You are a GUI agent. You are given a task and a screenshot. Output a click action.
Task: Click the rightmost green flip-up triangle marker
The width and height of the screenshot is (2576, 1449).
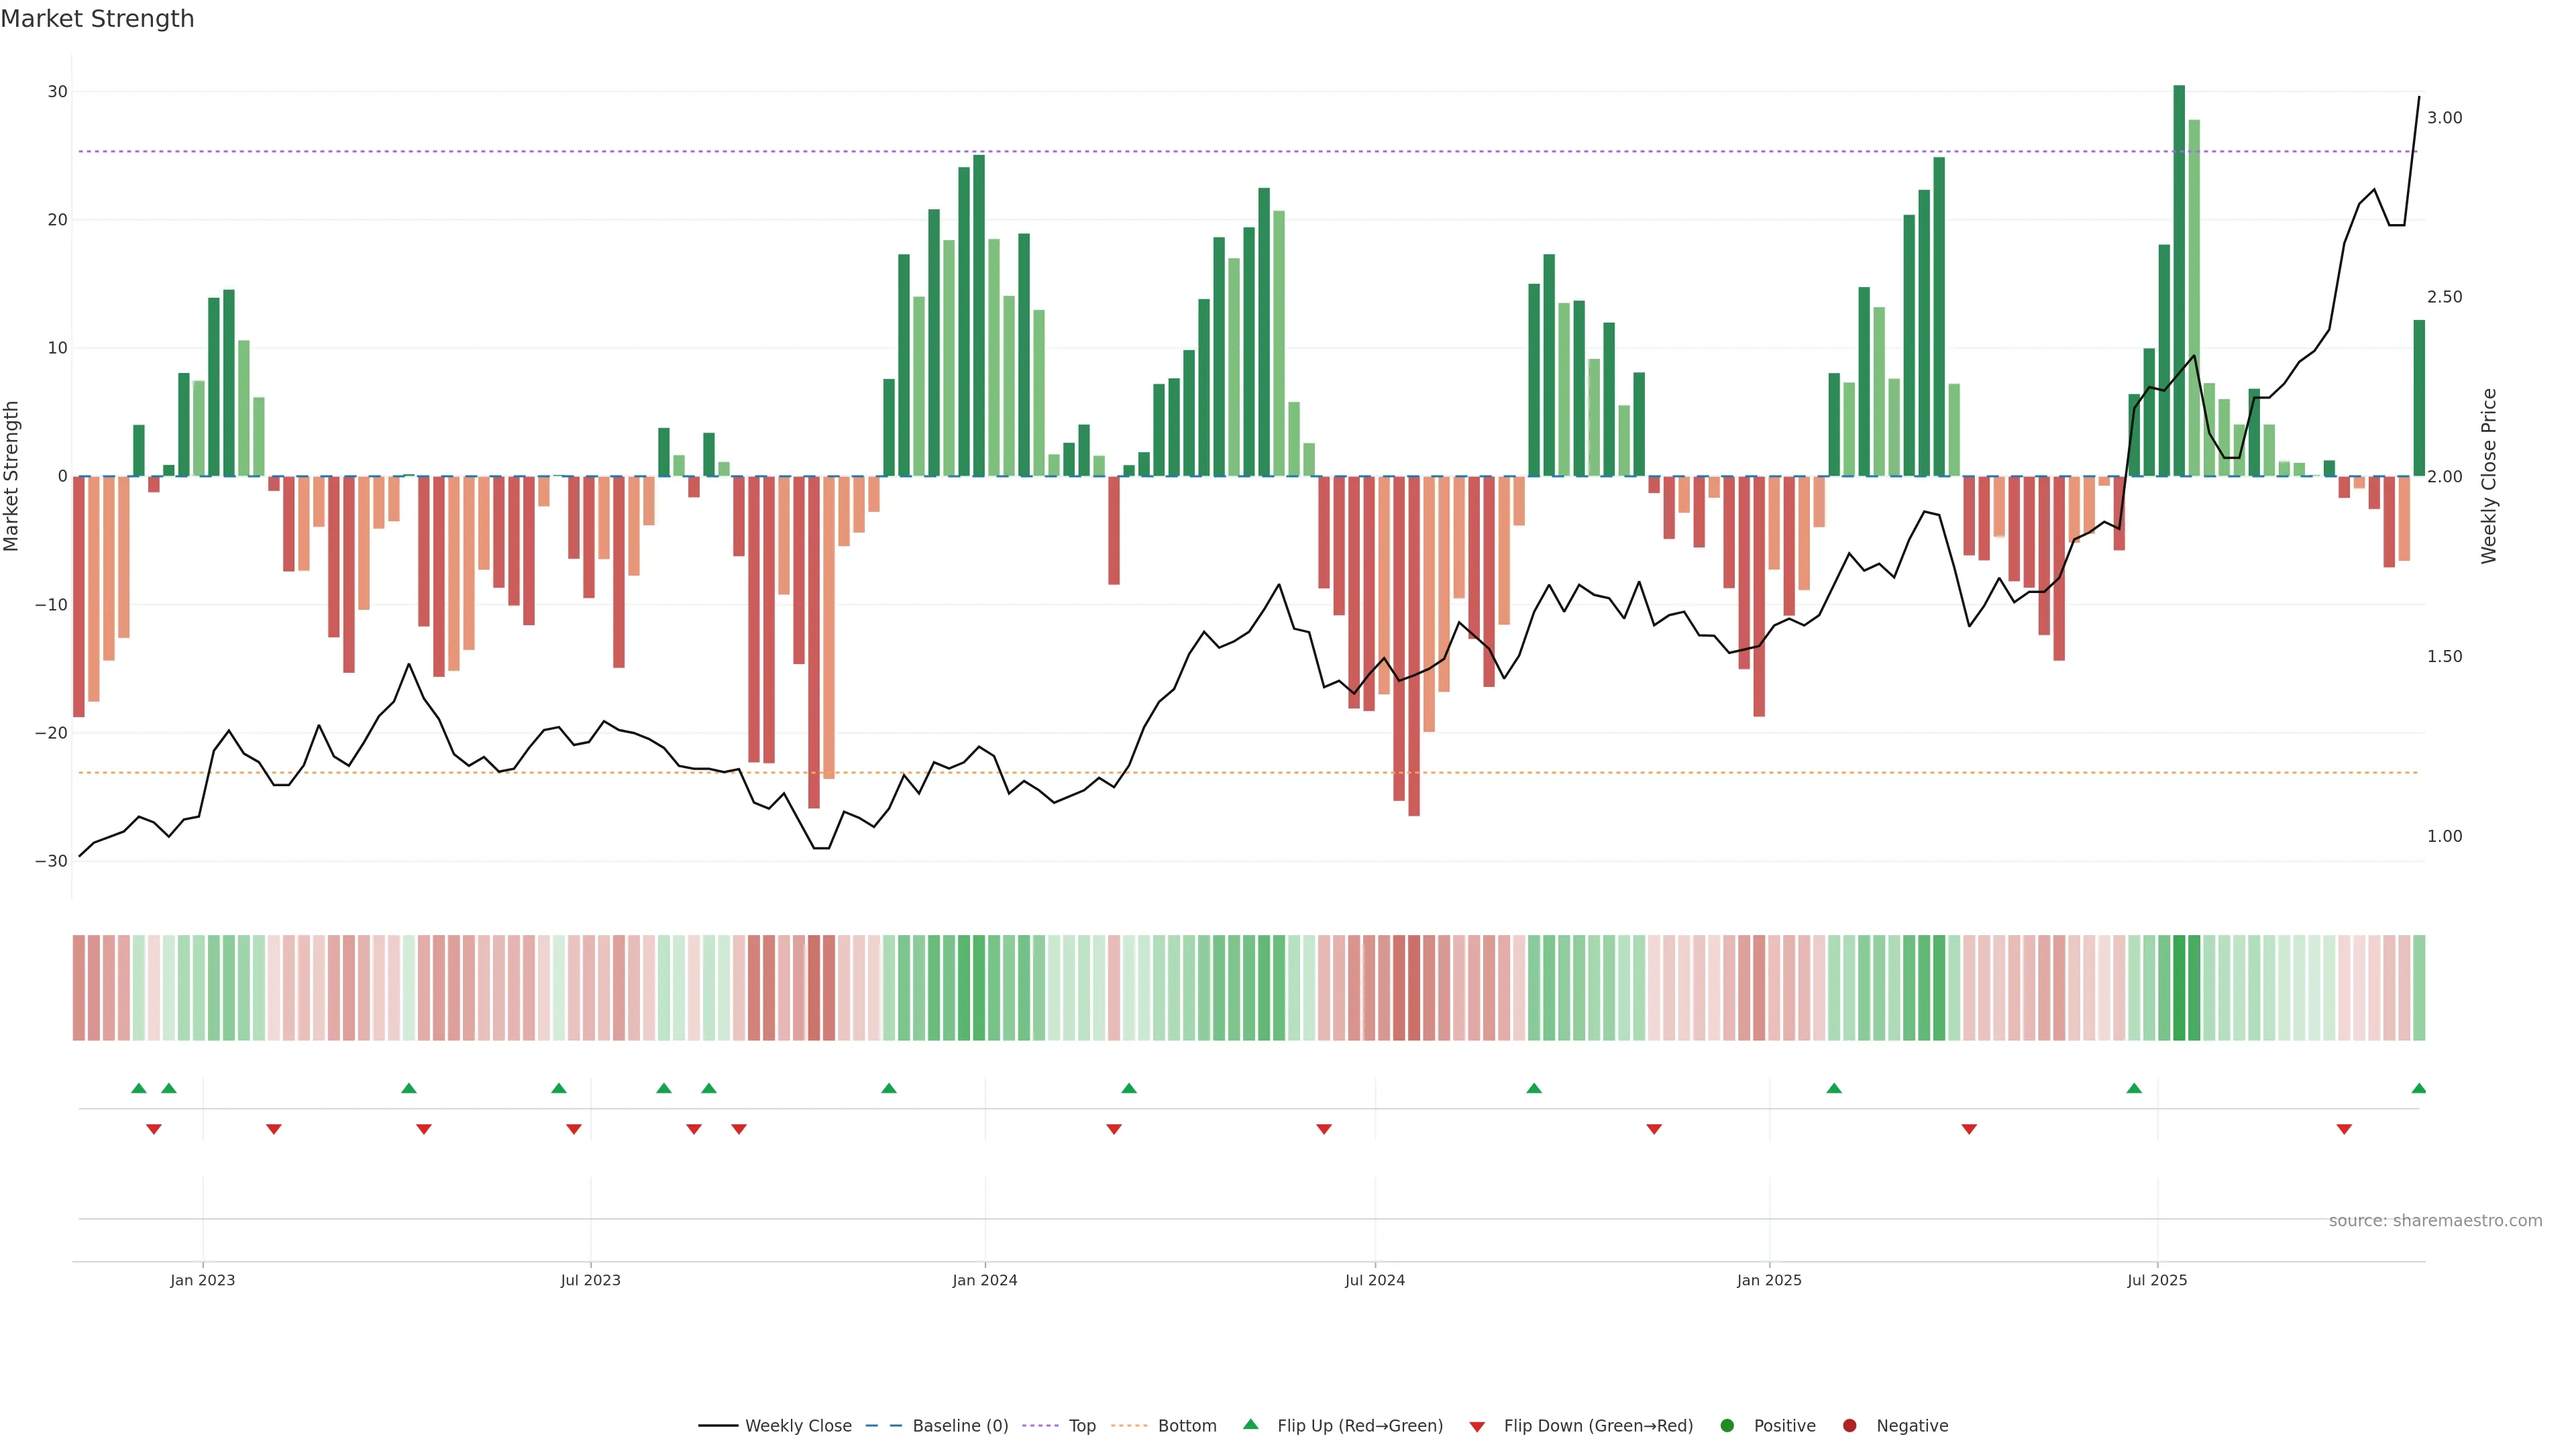coord(2418,1088)
